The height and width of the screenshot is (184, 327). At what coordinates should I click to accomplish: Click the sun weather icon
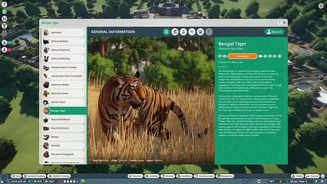pyautogui.click(x=281, y=181)
